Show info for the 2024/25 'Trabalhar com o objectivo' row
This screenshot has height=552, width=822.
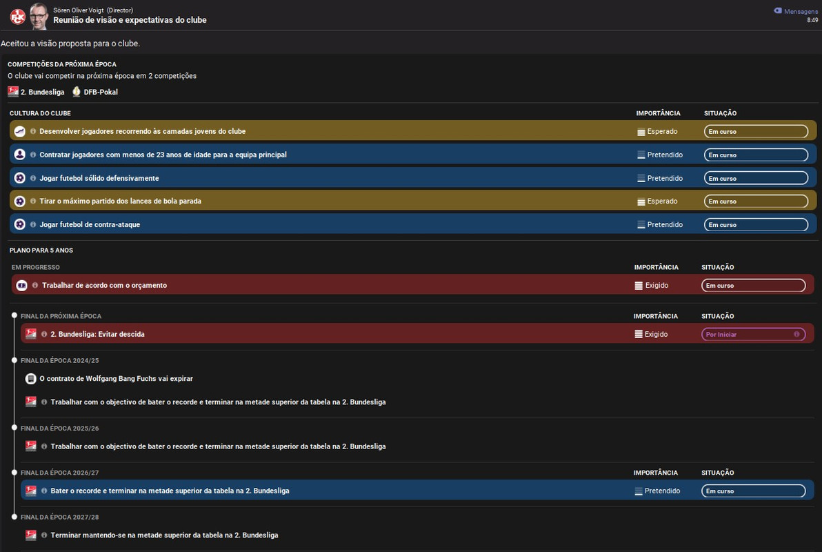[x=44, y=402]
